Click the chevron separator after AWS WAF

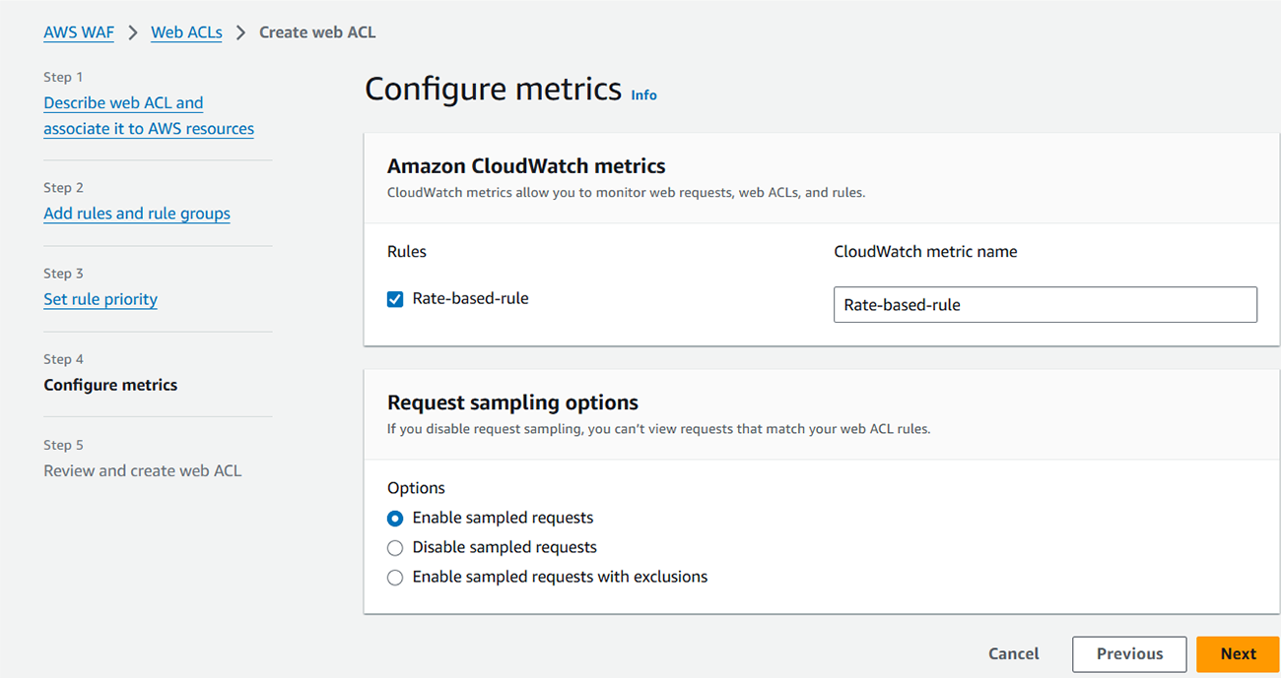(x=133, y=32)
